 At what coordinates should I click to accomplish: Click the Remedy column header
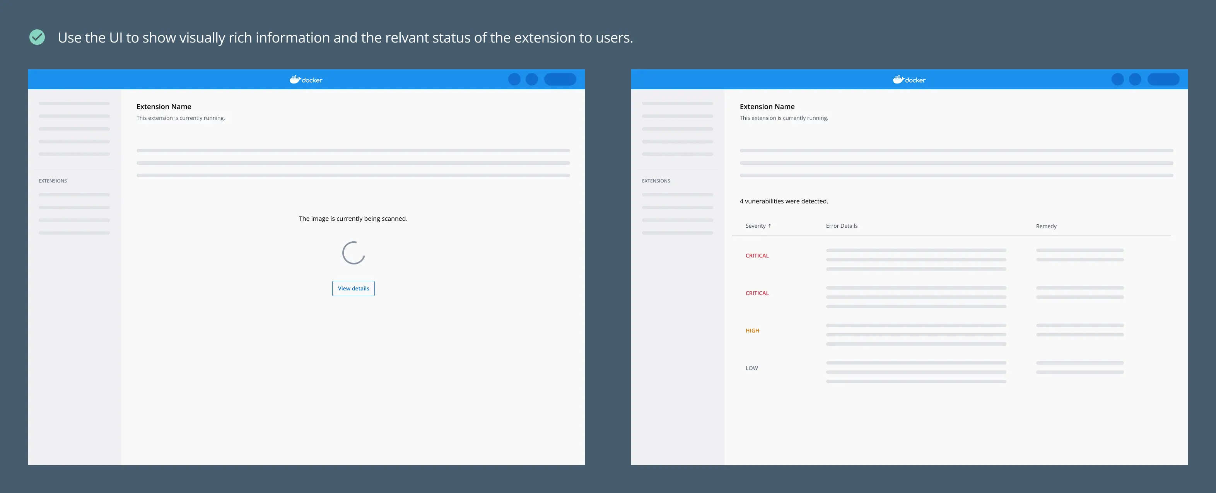pos(1046,227)
